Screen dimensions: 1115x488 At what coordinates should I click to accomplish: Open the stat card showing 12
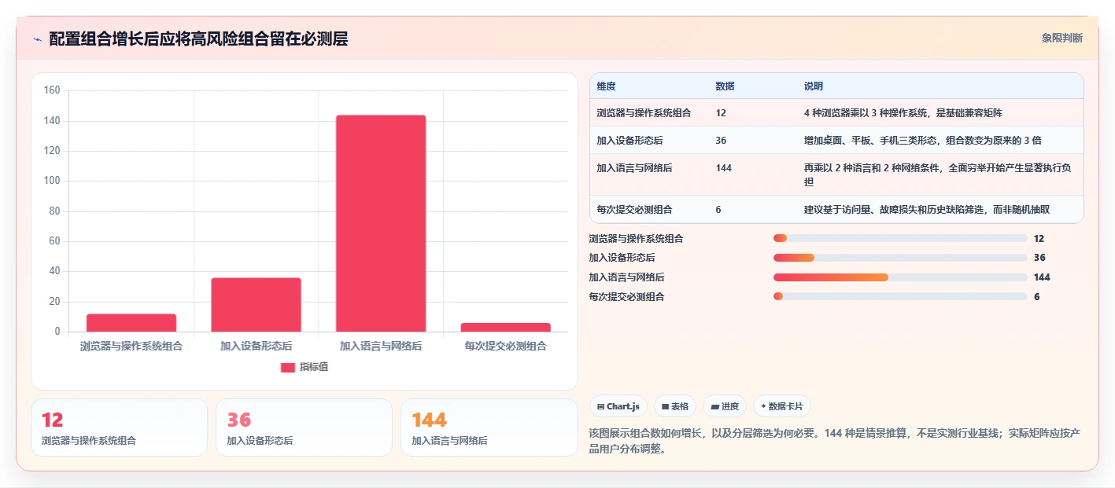(119, 427)
